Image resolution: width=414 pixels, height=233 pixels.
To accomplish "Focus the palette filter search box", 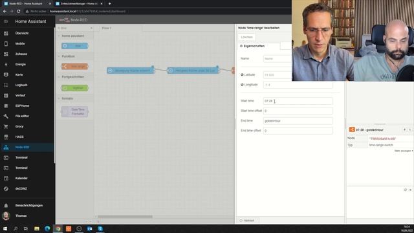I will tap(75, 28).
